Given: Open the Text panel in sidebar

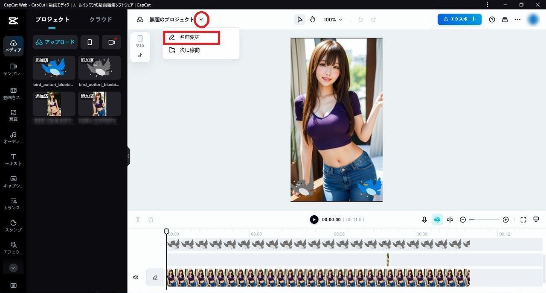Looking at the screenshot, I should coord(13,159).
